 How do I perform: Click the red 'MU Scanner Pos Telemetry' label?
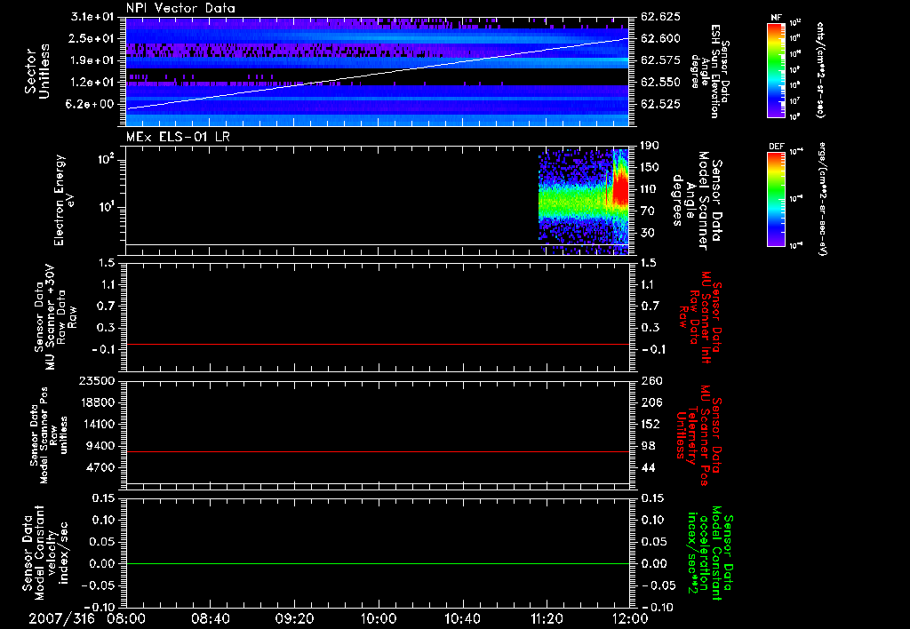pos(698,435)
